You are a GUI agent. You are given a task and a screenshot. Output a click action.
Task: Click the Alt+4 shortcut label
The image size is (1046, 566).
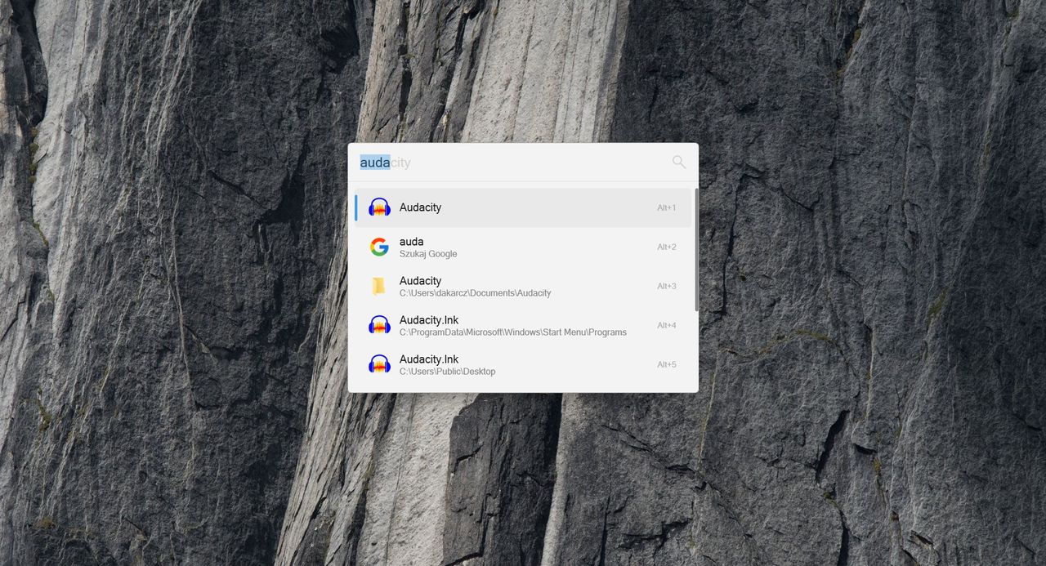tap(667, 325)
